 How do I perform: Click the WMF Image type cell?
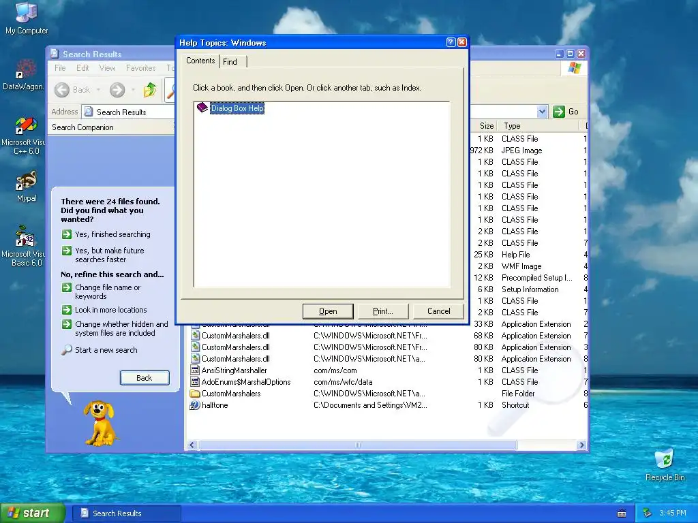point(521,266)
